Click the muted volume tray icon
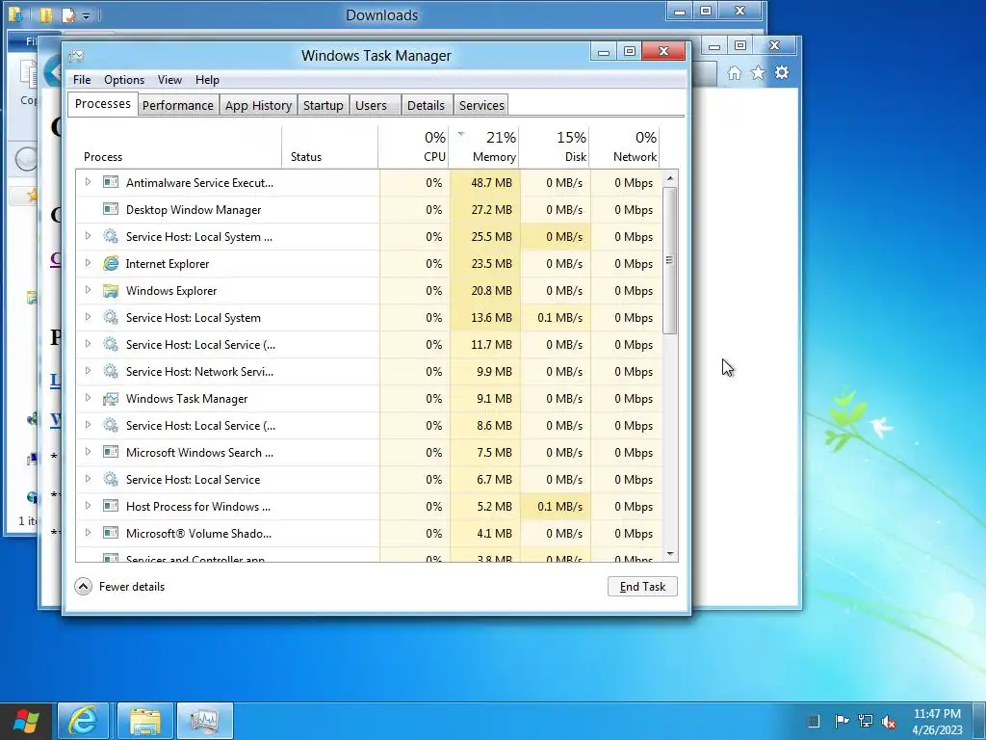The image size is (986, 740). pyautogui.click(x=889, y=721)
